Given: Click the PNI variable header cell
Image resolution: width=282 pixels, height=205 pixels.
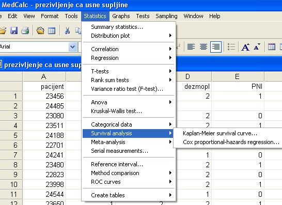Looking at the screenshot, I should pos(238,87).
